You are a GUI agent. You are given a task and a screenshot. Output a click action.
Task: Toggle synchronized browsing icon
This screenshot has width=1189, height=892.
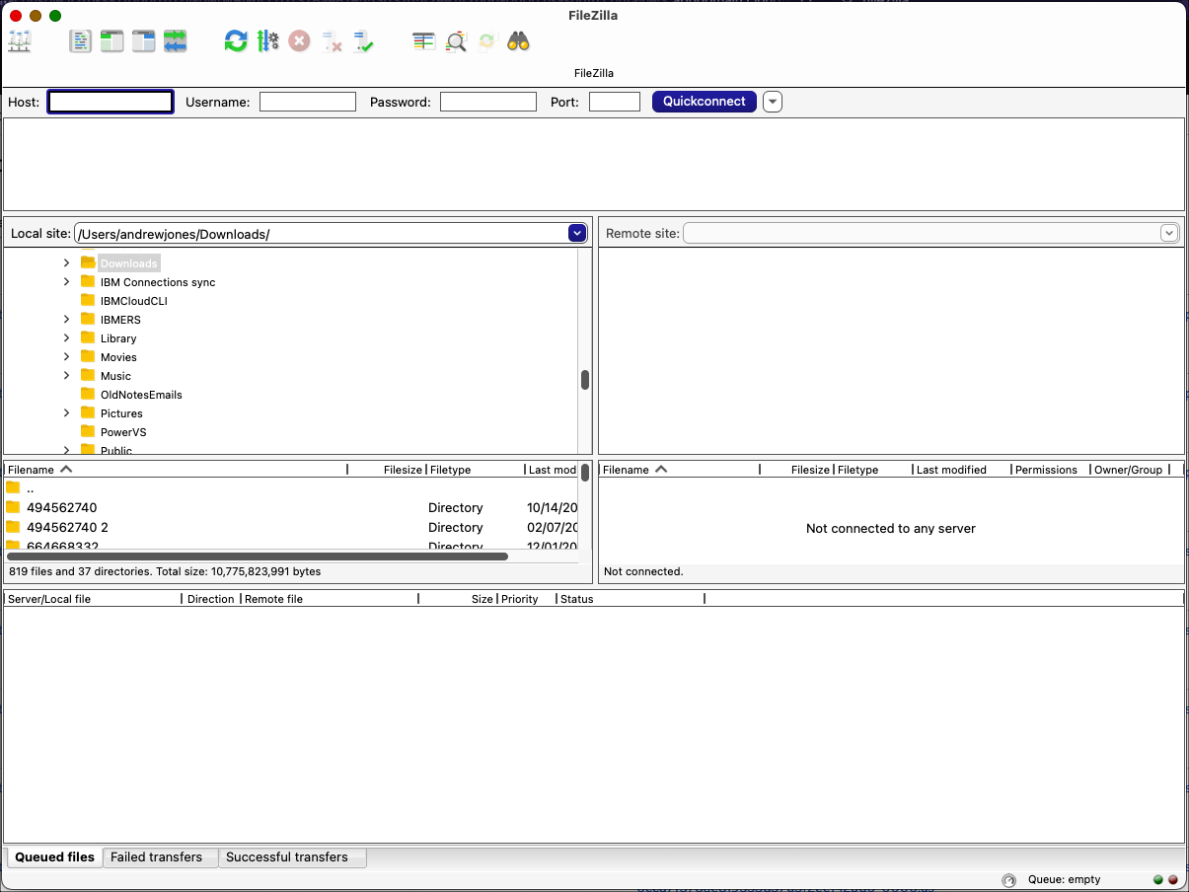pos(486,41)
